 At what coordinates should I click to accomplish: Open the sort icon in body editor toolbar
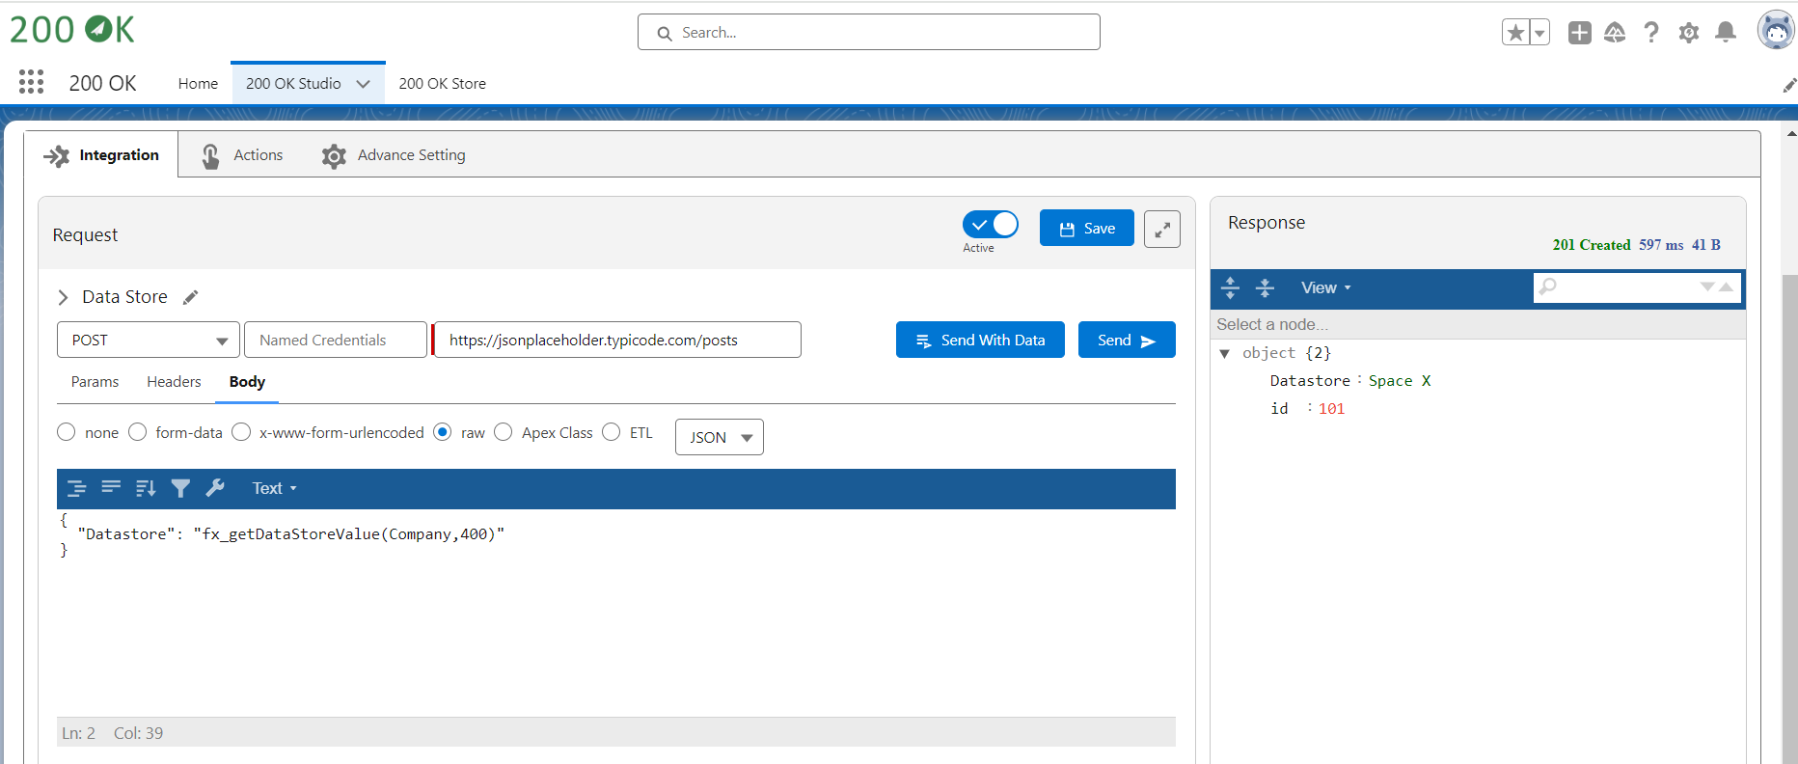pyautogui.click(x=146, y=488)
